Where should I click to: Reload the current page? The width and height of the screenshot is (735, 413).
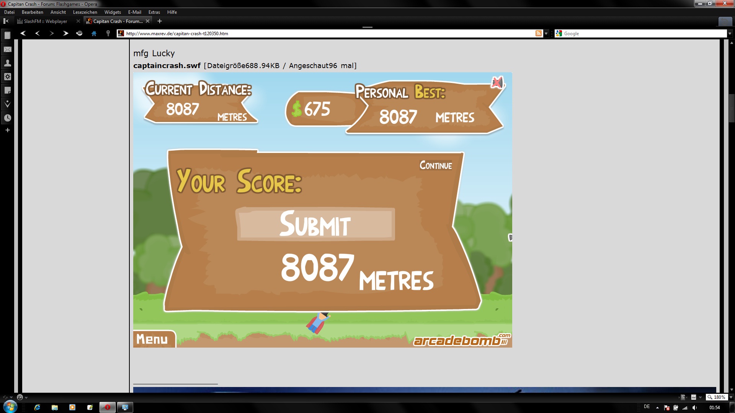(79, 33)
